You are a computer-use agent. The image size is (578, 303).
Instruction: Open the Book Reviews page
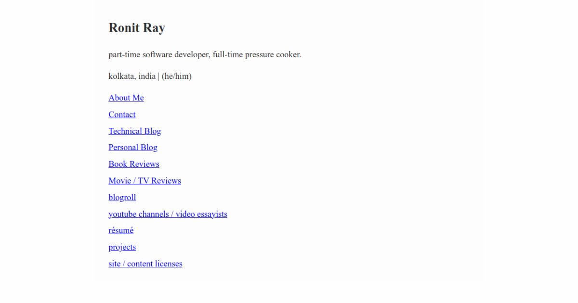133,164
